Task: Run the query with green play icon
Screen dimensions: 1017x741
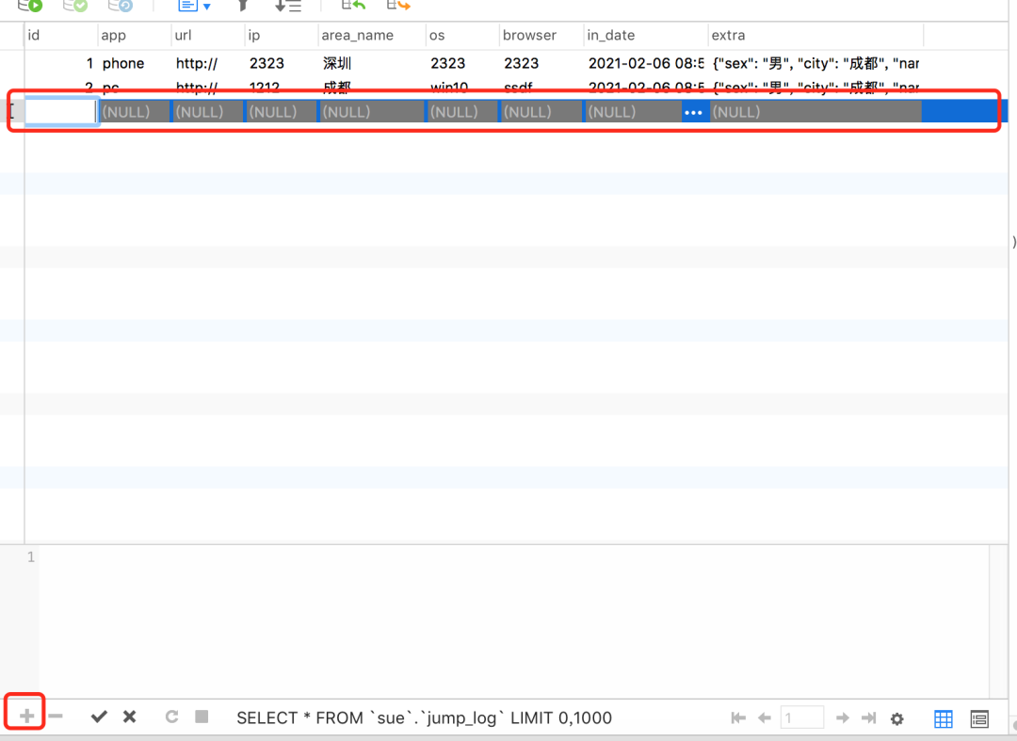Action: coord(30,6)
